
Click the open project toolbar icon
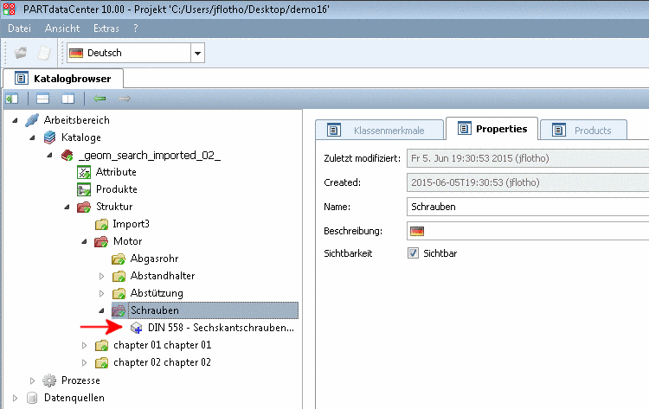[x=21, y=53]
